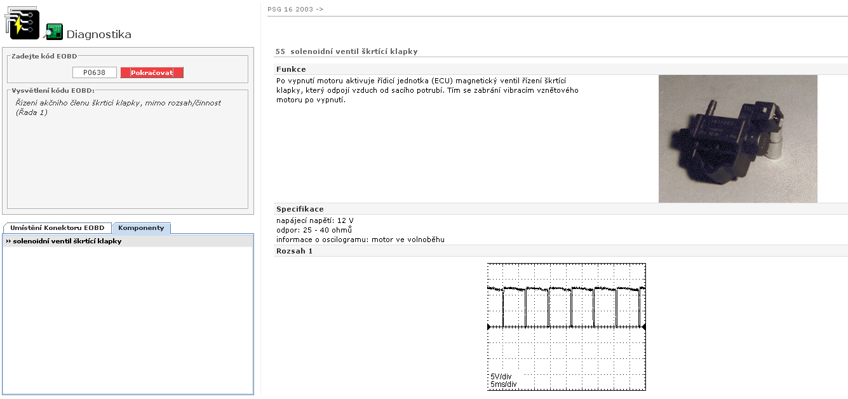This screenshot has width=848, height=399.
Task: Click the resistance 25 - 40 ohm specification line
Action: pos(314,230)
